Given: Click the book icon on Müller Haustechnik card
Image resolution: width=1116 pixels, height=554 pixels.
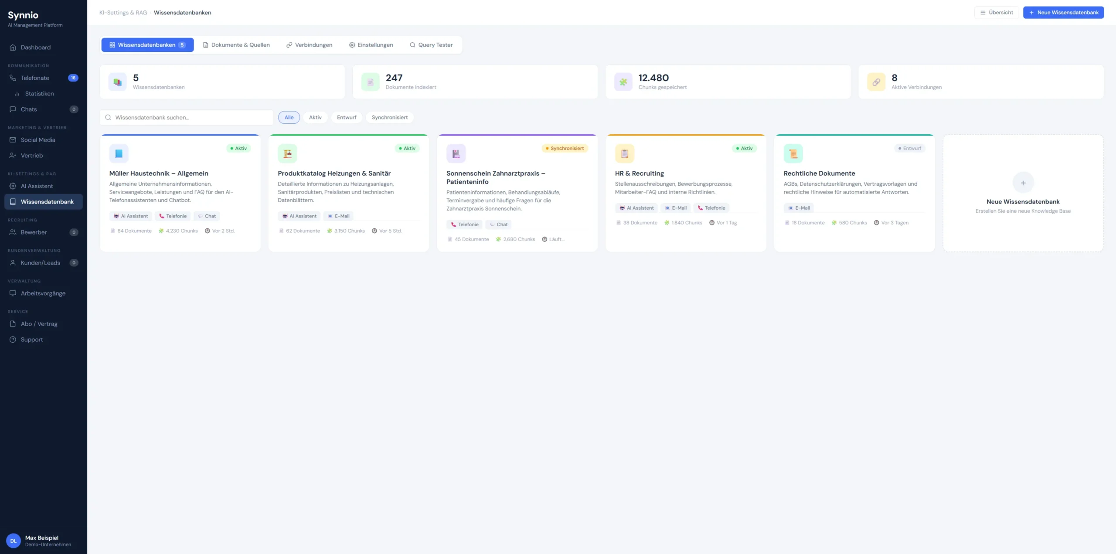Looking at the screenshot, I should [119, 153].
